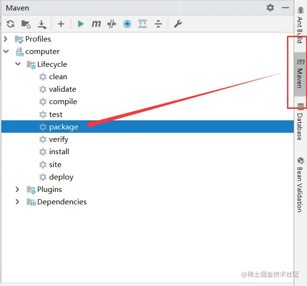Select the package lifecycle goal
This screenshot has width=307, height=286.
pos(63,127)
